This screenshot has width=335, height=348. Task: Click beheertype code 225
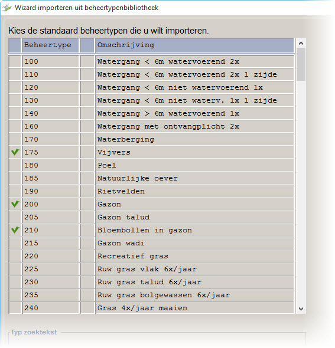(x=31, y=269)
